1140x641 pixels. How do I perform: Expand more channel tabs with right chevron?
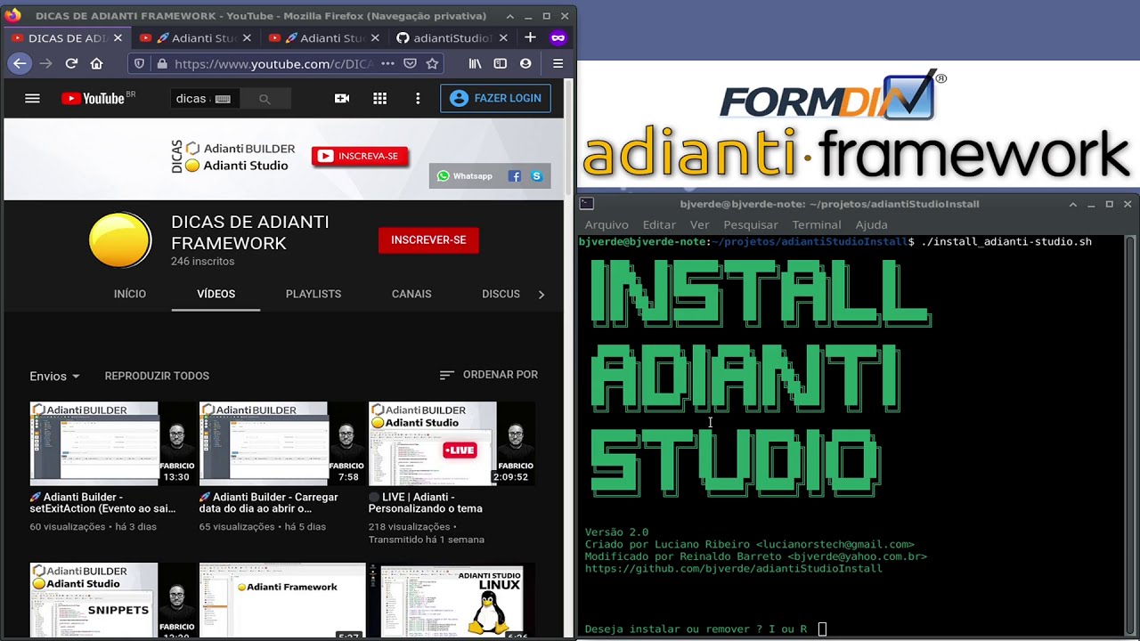click(541, 294)
